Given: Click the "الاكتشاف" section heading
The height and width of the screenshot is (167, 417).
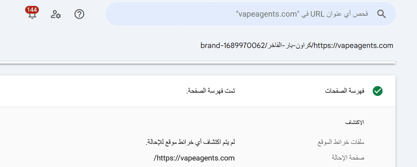Looking at the screenshot, I should tap(354, 122).
